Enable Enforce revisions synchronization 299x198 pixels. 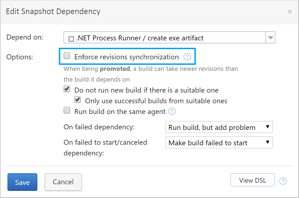coord(67,55)
